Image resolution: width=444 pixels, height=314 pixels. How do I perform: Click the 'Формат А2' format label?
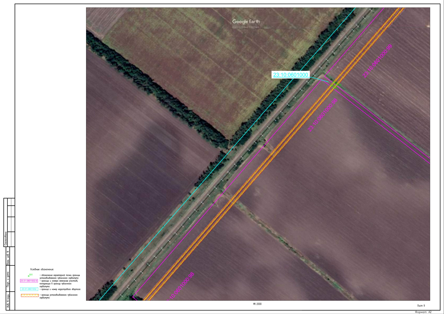[x=423, y=312]
